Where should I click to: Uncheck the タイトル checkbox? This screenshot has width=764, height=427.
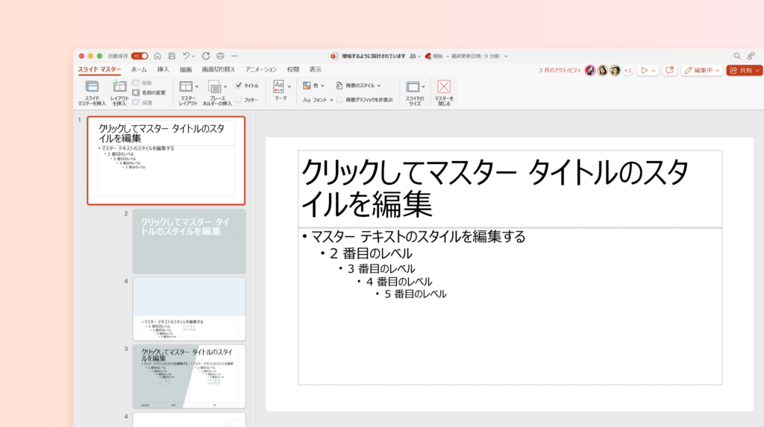tap(239, 86)
